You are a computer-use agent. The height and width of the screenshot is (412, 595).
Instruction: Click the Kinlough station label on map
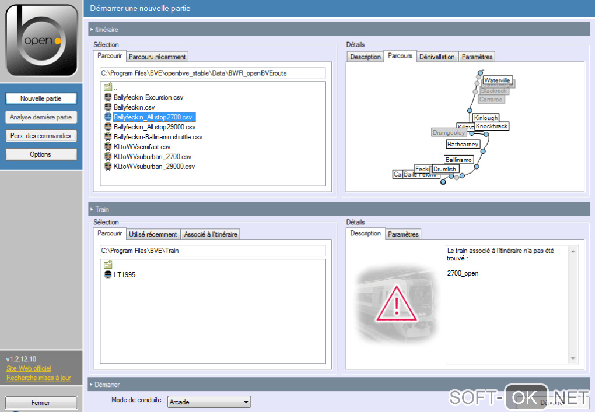(x=486, y=118)
